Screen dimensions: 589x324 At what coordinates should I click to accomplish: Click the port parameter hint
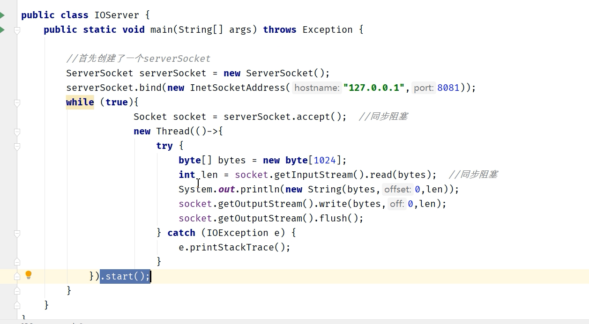tap(424, 88)
